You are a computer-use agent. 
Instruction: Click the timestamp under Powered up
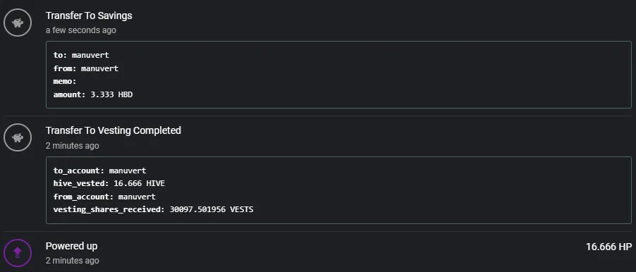pyautogui.click(x=72, y=261)
